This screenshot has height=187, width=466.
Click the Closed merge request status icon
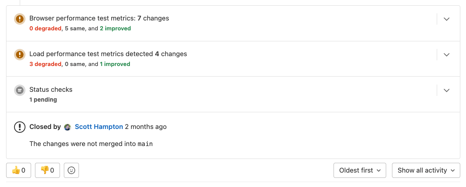coord(20,127)
